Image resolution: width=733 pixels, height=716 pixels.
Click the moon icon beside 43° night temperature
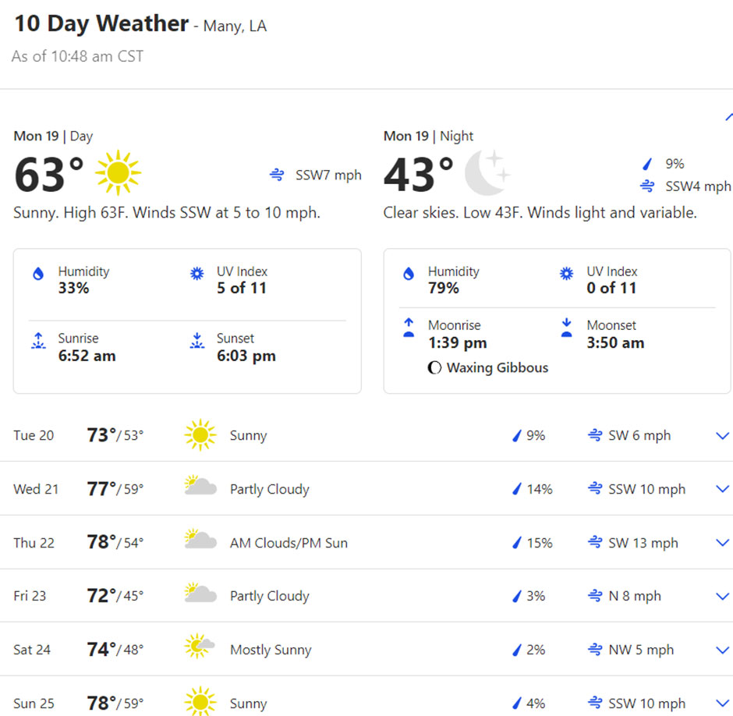[487, 173]
